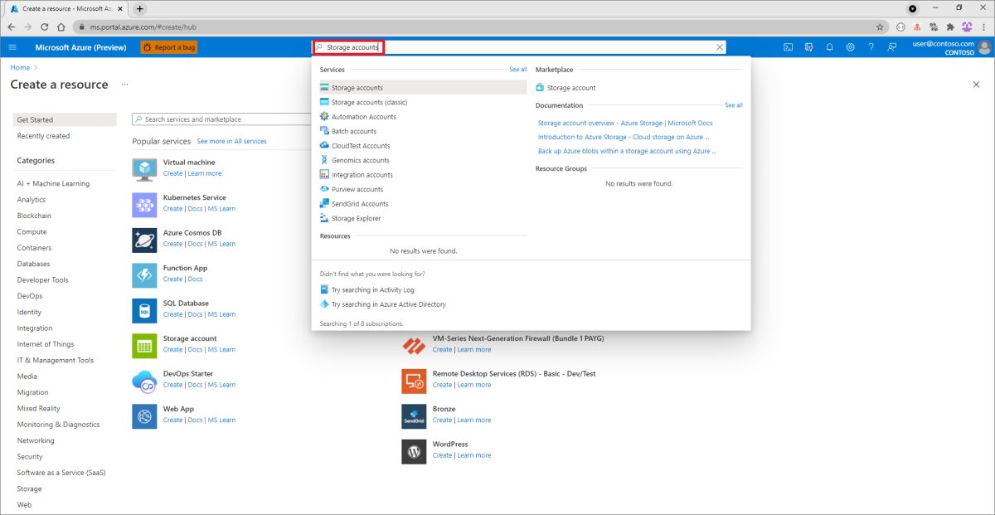Click MS Learn under SQL Database
995x515 pixels.
(x=221, y=314)
